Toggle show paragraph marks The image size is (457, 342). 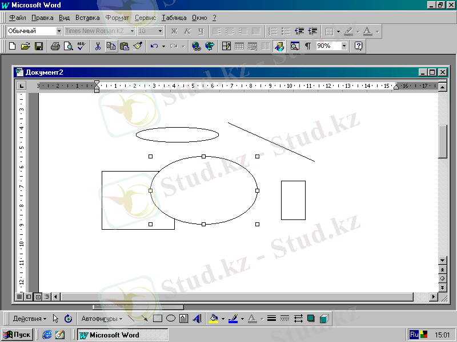(x=308, y=46)
